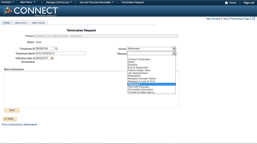Open Job and Personal Information breadcrumb
This screenshot has width=257, height=144.
pyautogui.click(x=96, y=2)
